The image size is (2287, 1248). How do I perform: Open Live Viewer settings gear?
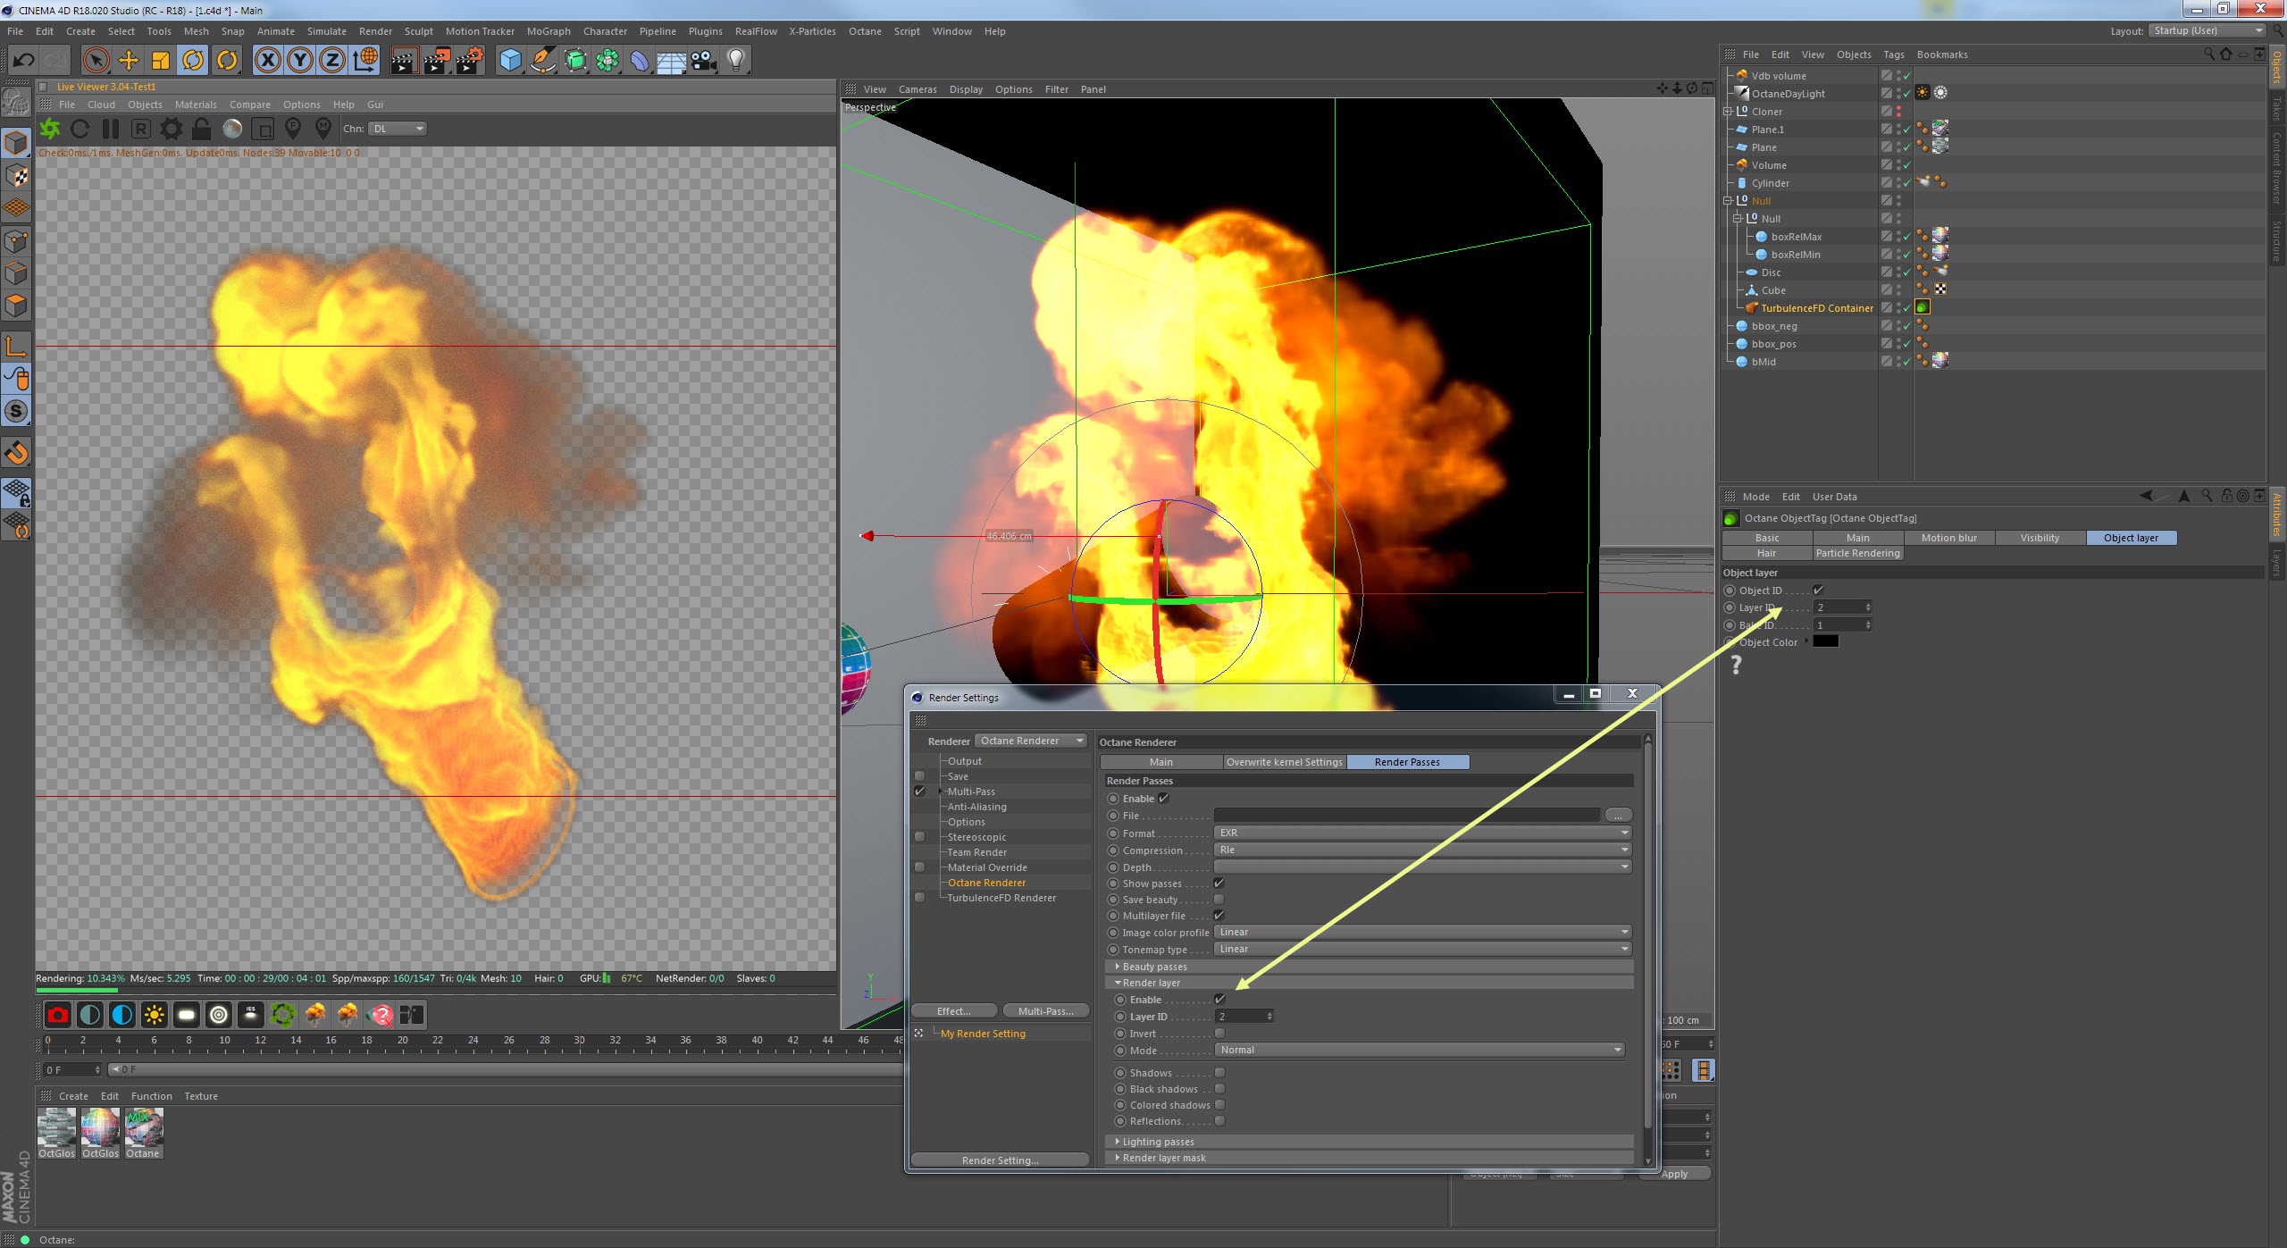[171, 129]
